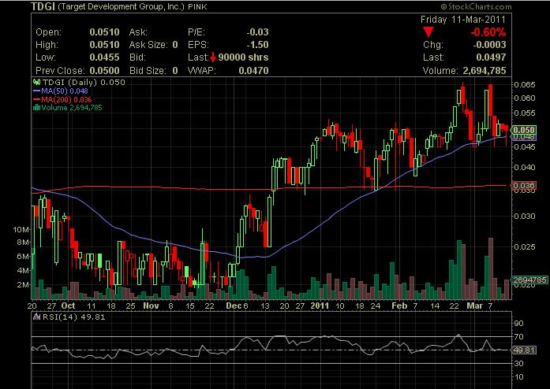Click the 30 level RSI axis label
Image resolution: width=550 pixels, height=389 pixels.
click(x=518, y=364)
